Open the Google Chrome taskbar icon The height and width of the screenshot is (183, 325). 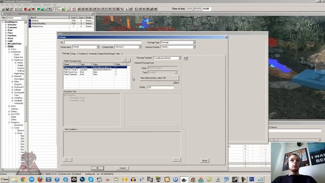pyautogui.click(x=23, y=179)
